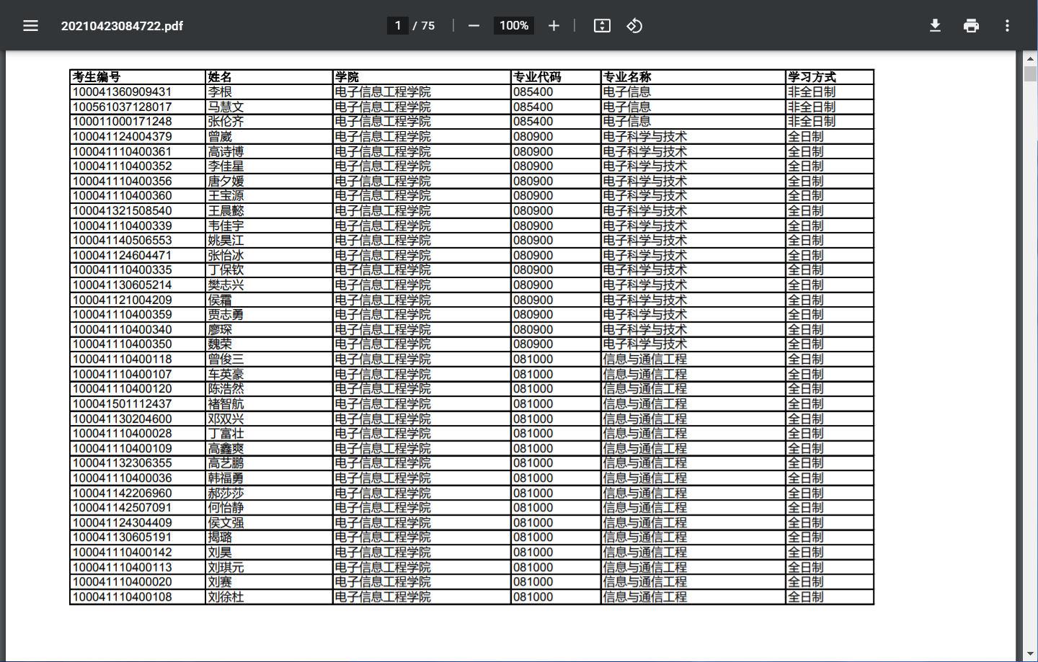Click the page number input field
This screenshot has height=662, width=1038.
(397, 26)
